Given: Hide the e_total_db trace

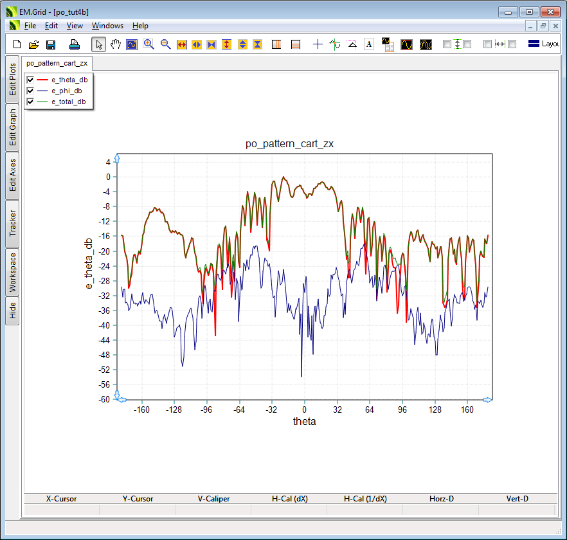Looking at the screenshot, I should tap(30, 102).
